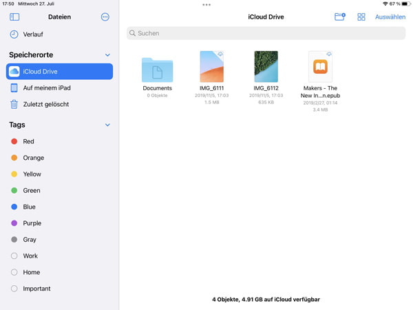Focus the Suchen search field
The image size is (413, 310).
[266, 33]
